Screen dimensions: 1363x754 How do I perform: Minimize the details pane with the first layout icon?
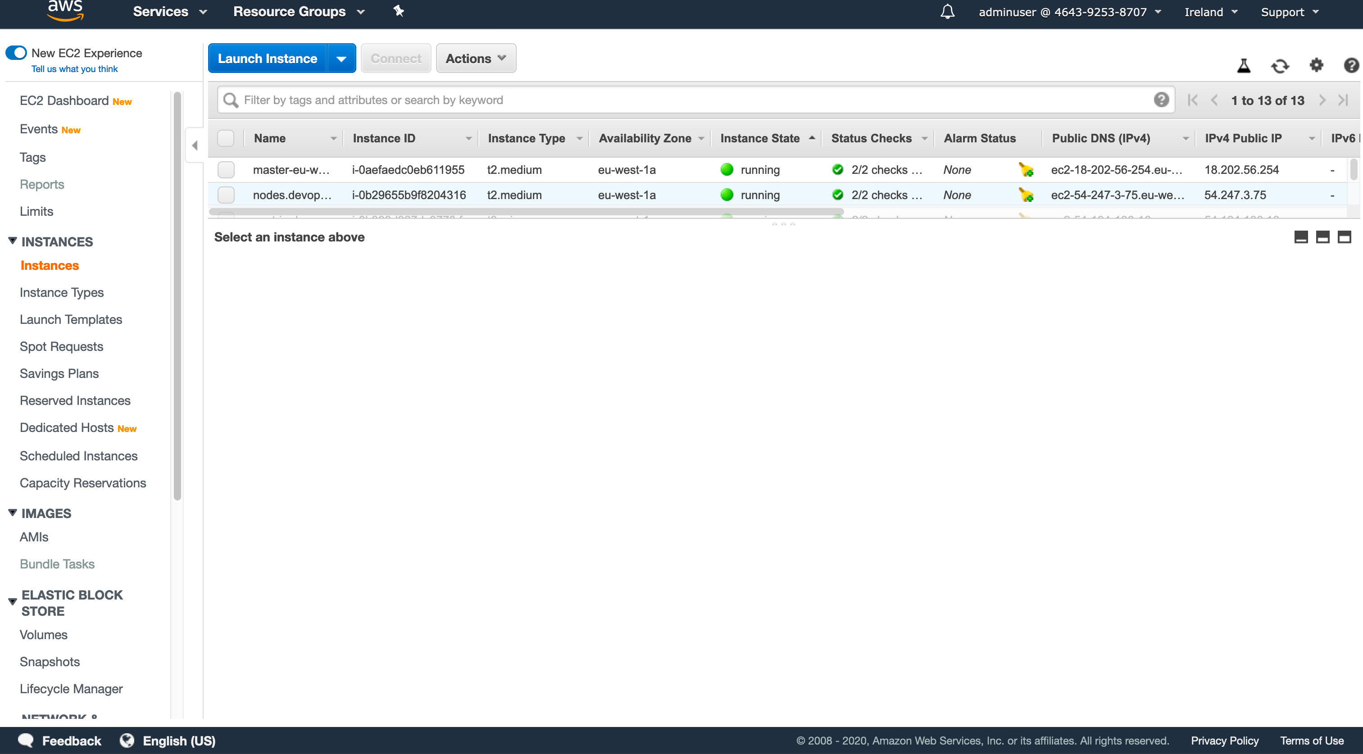point(1300,237)
